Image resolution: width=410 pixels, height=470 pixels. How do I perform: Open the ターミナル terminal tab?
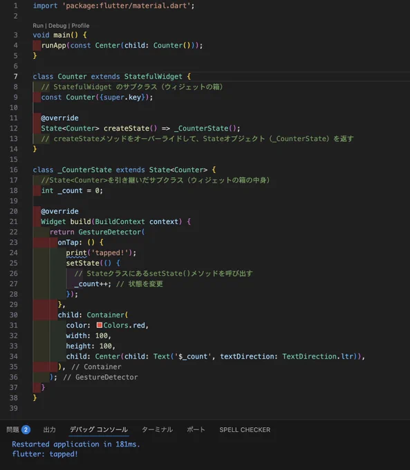pyautogui.click(x=157, y=429)
